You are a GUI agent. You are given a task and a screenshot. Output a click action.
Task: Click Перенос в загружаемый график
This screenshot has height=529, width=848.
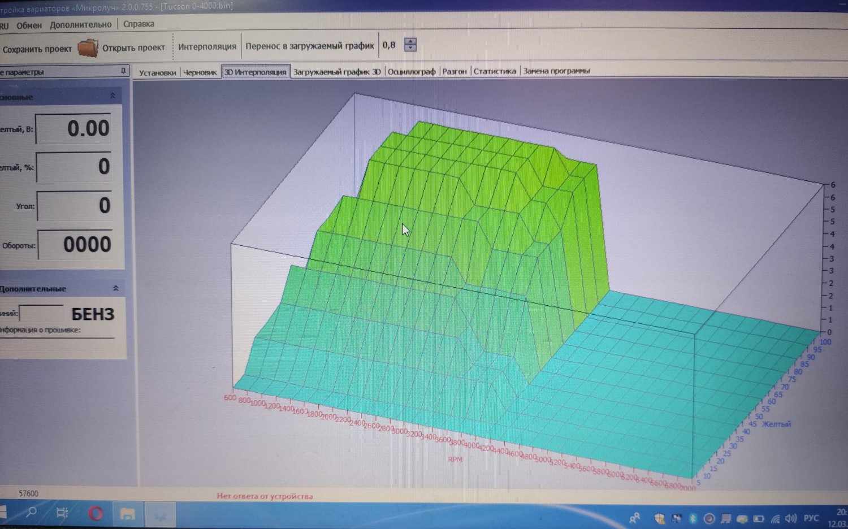(x=309, y=45)
